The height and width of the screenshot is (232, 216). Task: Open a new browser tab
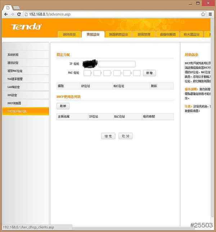[x=17, y=8]
